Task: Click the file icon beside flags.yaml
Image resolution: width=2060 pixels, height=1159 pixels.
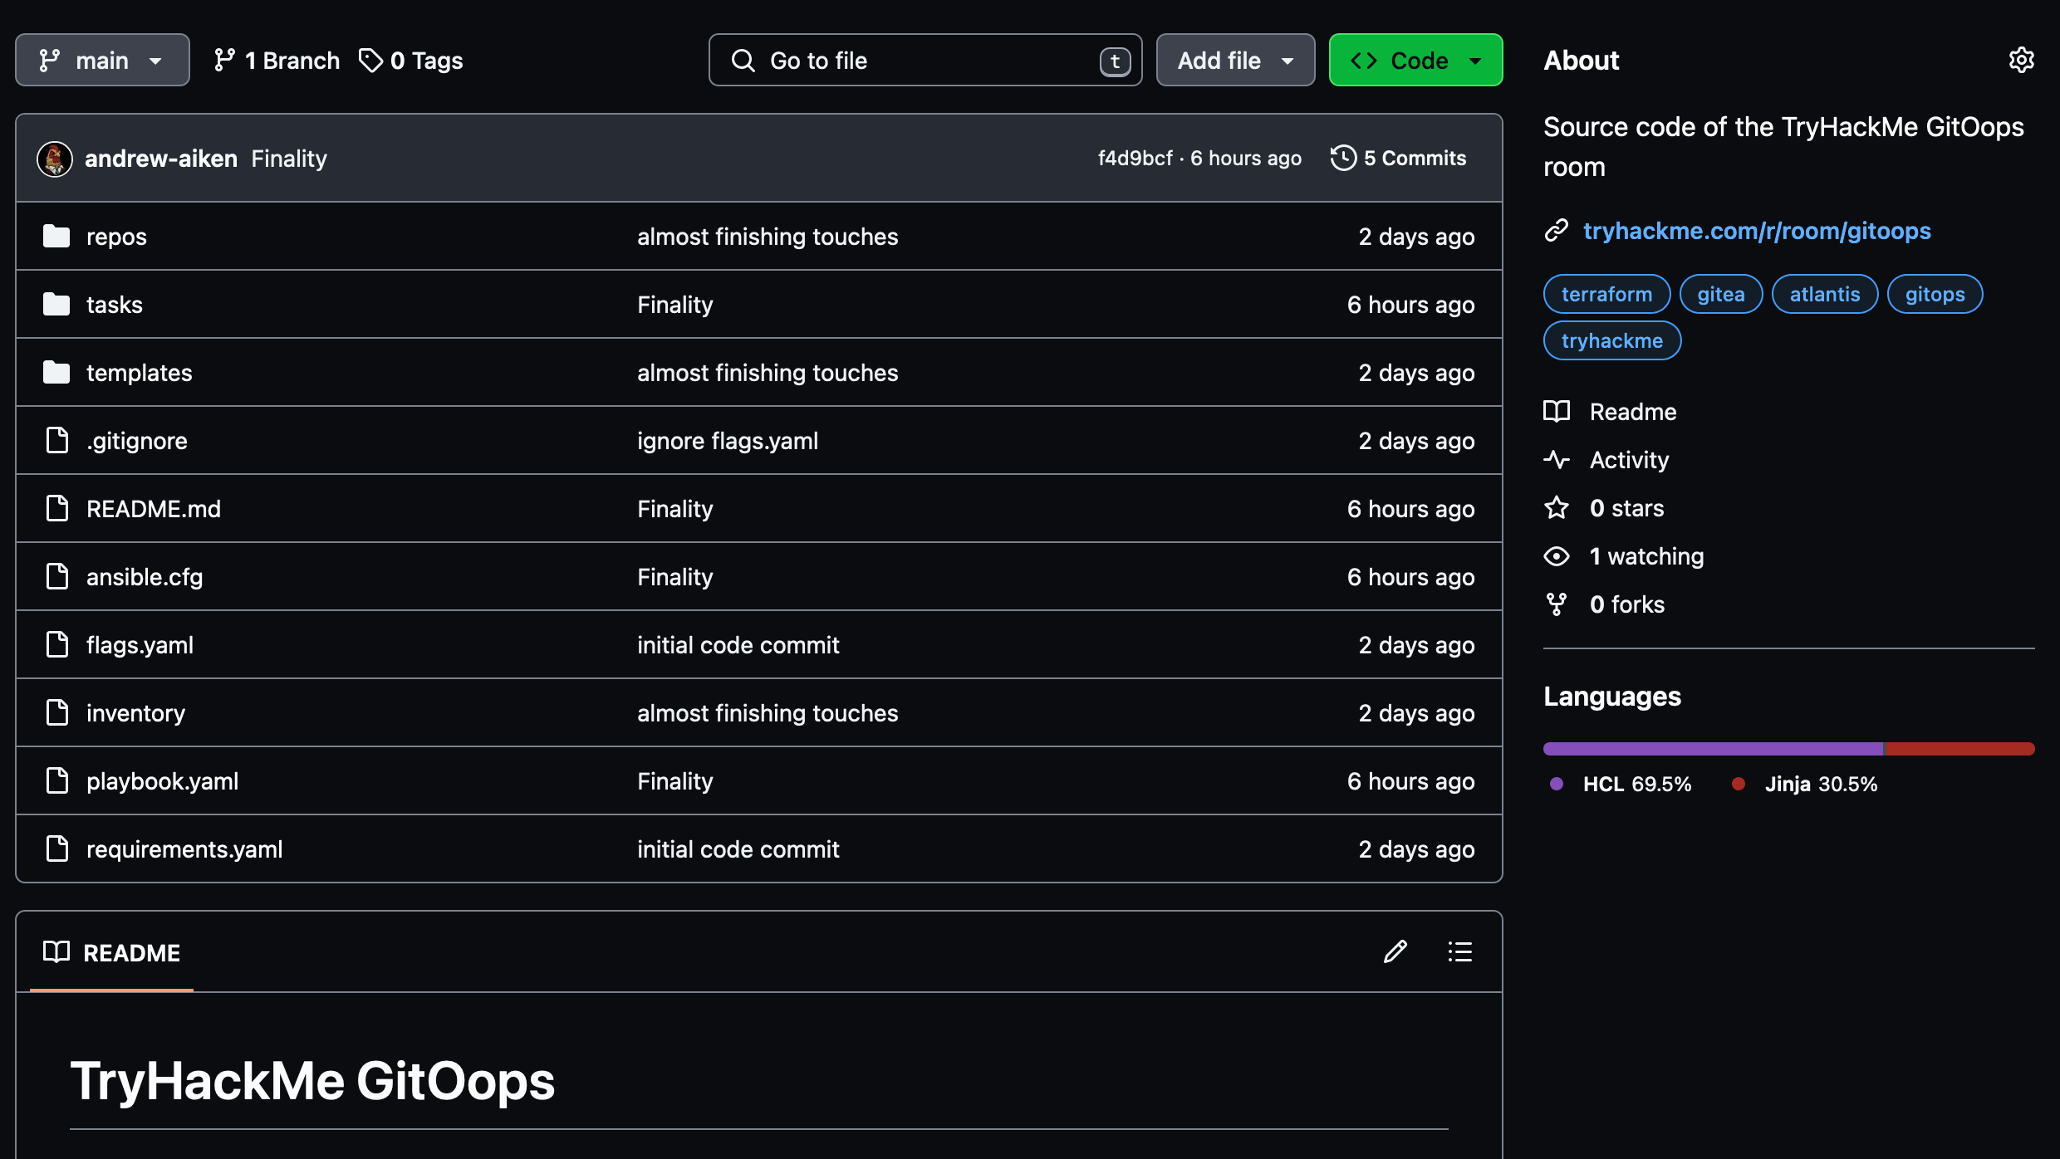Action: pos(57,645)
